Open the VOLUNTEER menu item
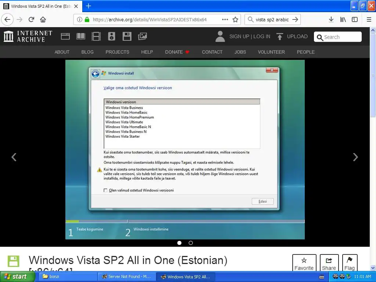The width and height of the screenshot is (376, 282). pyautogui.click(x=271, y=52)
